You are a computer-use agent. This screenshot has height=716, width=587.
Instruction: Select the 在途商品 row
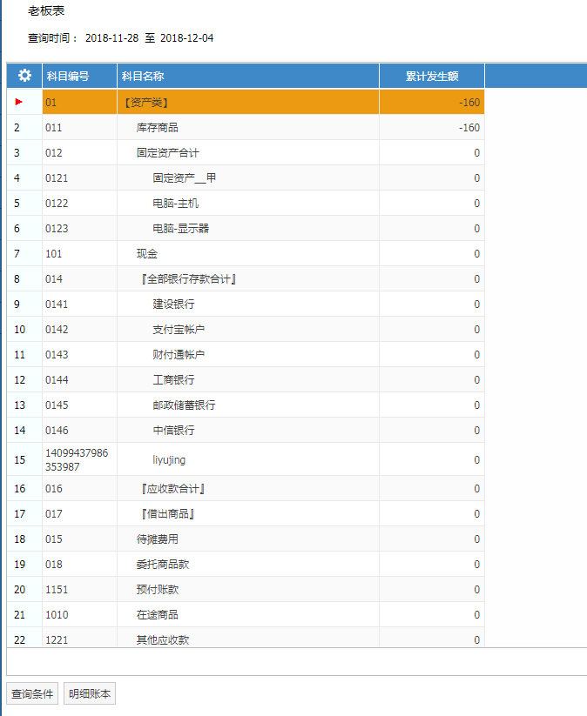tap(246, 614)
